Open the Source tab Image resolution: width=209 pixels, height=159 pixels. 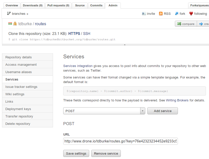80,5
